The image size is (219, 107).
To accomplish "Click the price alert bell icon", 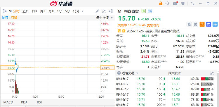I will [189, 24].
